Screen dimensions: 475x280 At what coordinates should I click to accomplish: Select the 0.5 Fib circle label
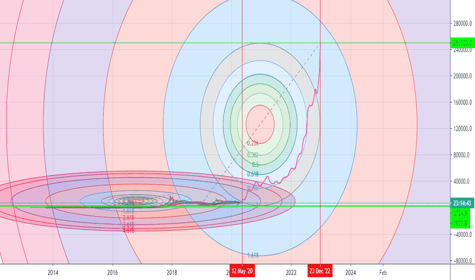pos(255,164)
